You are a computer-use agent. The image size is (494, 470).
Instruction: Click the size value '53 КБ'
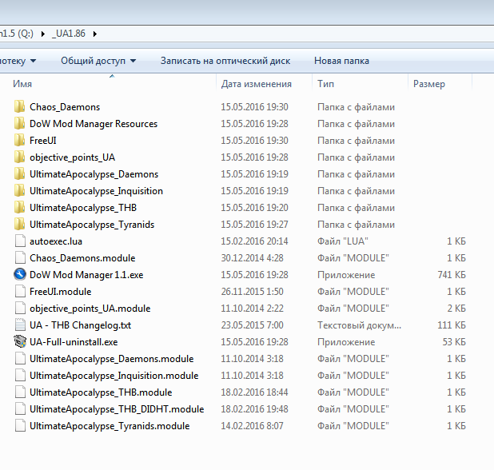click(x=454, y=342)
